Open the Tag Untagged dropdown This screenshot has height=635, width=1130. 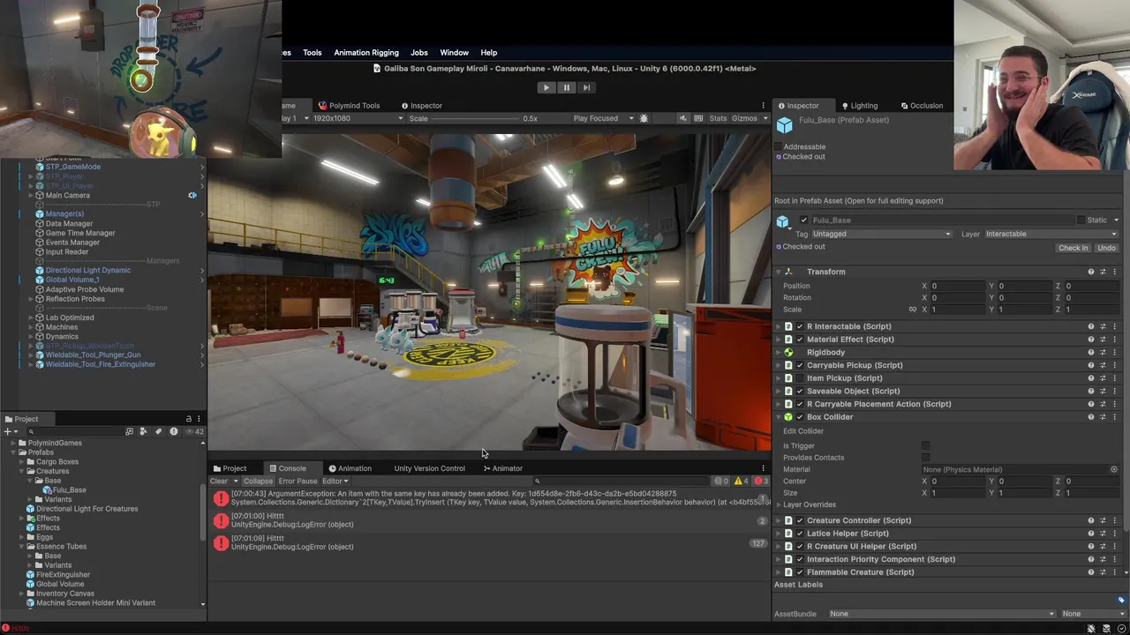pos(881,235)
